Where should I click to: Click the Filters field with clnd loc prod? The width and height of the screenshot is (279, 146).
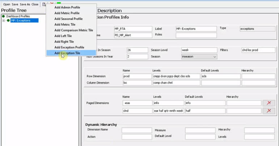pos(258,50)
